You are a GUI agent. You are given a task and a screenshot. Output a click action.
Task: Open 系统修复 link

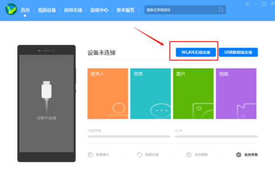[x=251, y=155]
